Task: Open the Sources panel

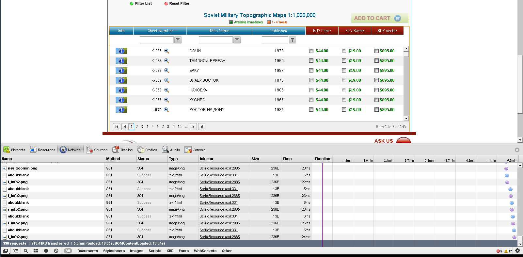Action: pos(97,150)
